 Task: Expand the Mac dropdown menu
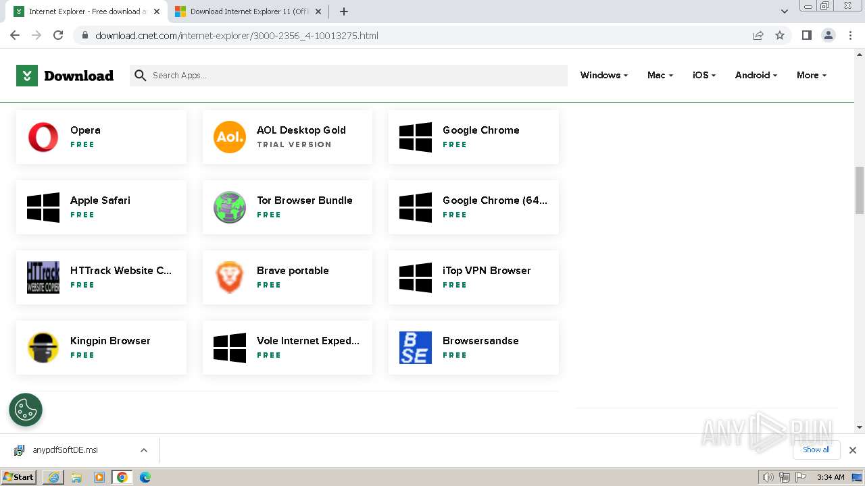660,75
